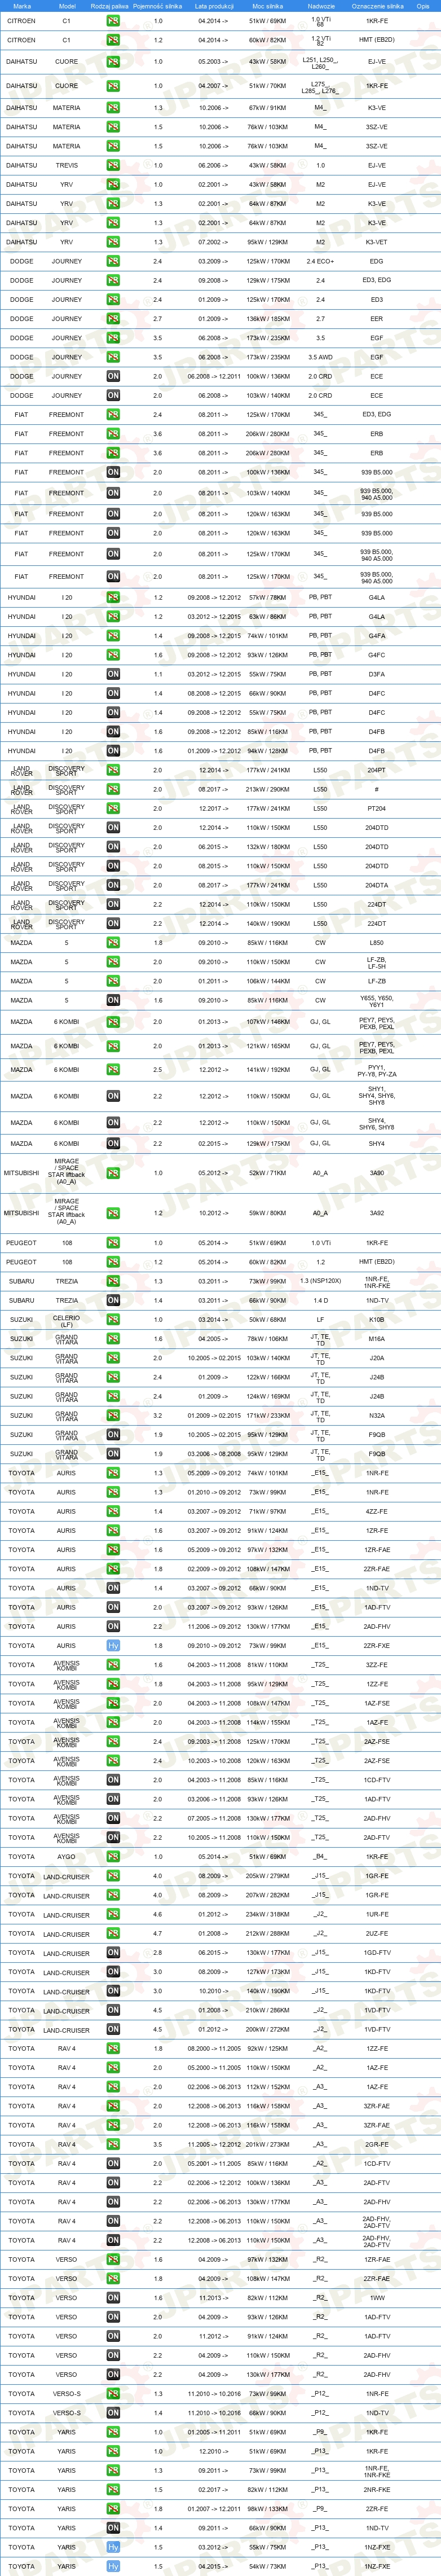
Task: Select the M16A engine code cell
Action: point(377,1339)
